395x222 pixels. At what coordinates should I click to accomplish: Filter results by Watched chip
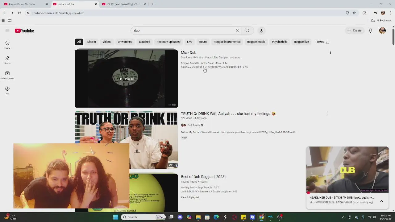click(144, 42)
